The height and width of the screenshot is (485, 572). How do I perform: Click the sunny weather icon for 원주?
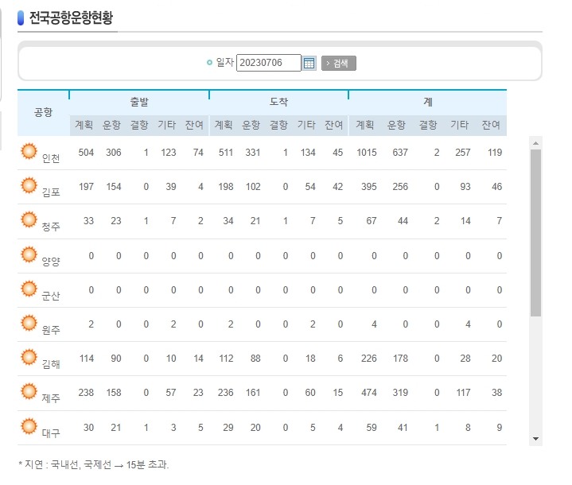tap(29, 323)
